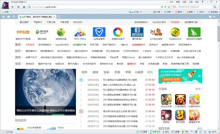Expand the menu overflow chevron before 文件
The width and height of the screenshot is (220, 134).
167,2
